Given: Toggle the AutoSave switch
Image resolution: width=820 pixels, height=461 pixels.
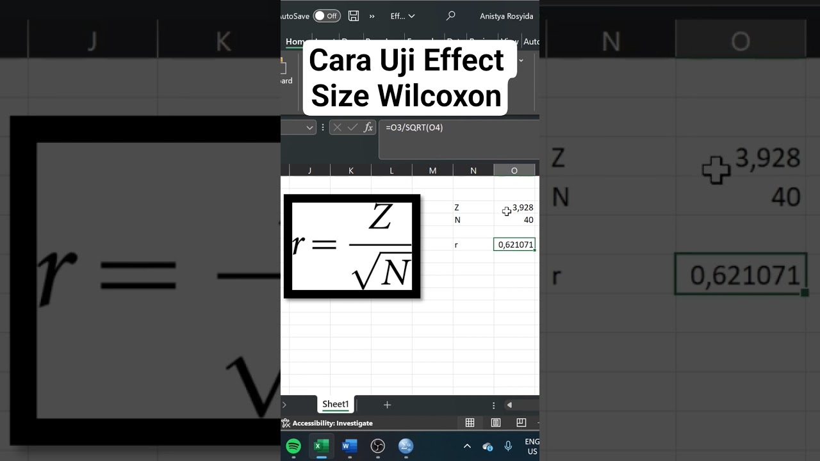Looking at the screenshot, I should 327,16.
